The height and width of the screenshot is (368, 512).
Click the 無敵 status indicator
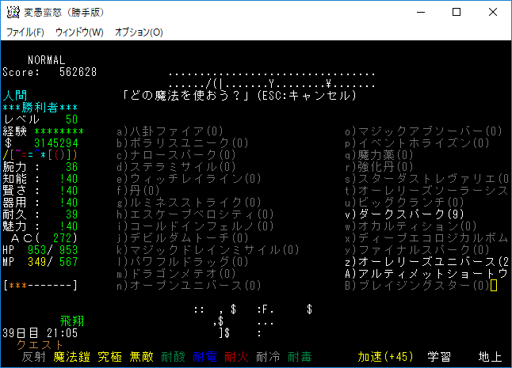(x=143, y=357)
